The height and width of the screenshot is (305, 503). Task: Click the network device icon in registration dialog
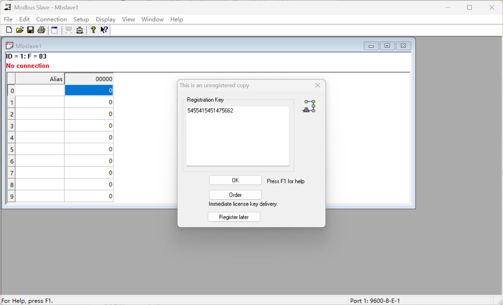click(x=309, y=106)
